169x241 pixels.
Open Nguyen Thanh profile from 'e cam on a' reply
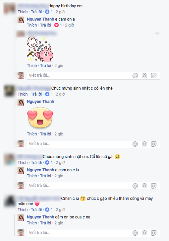coord(40,19)
